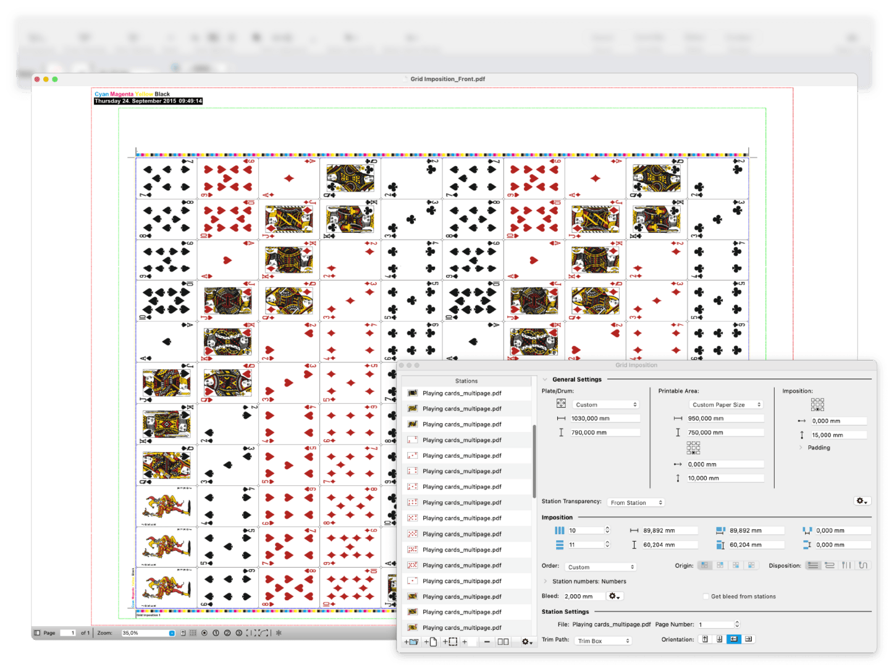The height and width of the screenshot is (667, 889).
Task: Open Custom Paper Size dropdown
Action: 727,405
